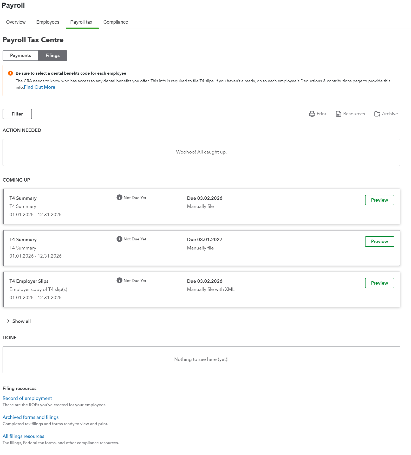Click the Print printer icon

click(x=312, y=114)
